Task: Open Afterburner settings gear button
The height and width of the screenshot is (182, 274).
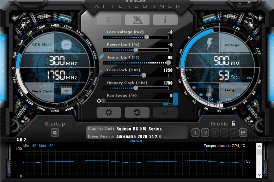Action: coord(109,113)
